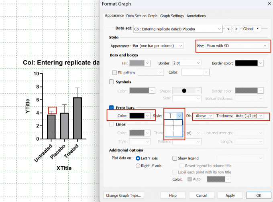Cancel the Format Graph dialog
273x202 pixels.
pos(201,196)
